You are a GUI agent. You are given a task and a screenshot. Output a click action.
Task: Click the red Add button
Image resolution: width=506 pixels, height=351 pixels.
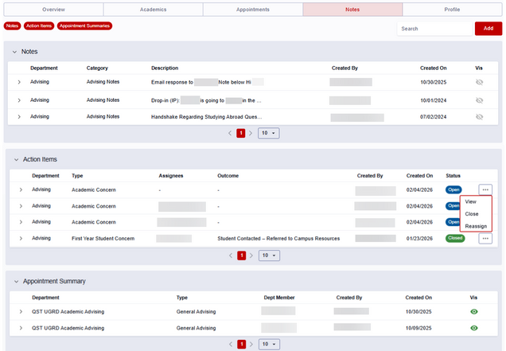click(488, 29)
